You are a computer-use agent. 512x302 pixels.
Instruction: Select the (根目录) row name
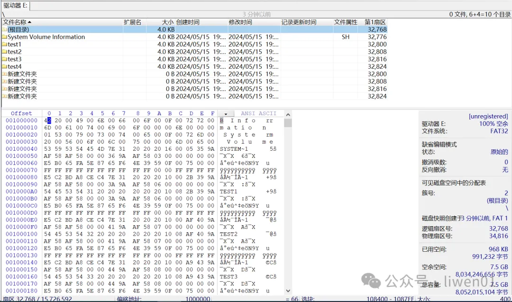(x=18, y=29)
